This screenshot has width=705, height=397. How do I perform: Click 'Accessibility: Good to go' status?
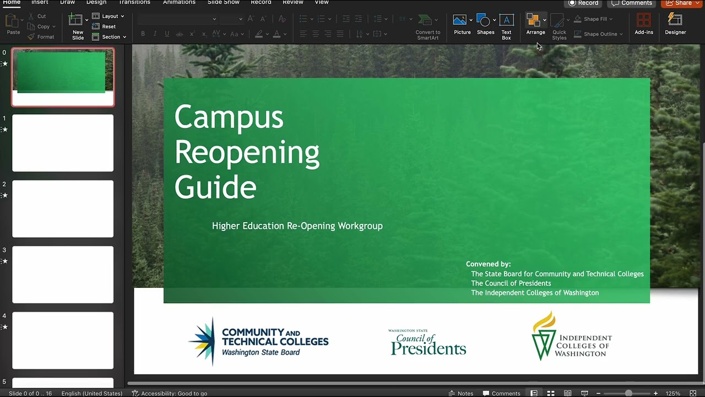point(170,393)
